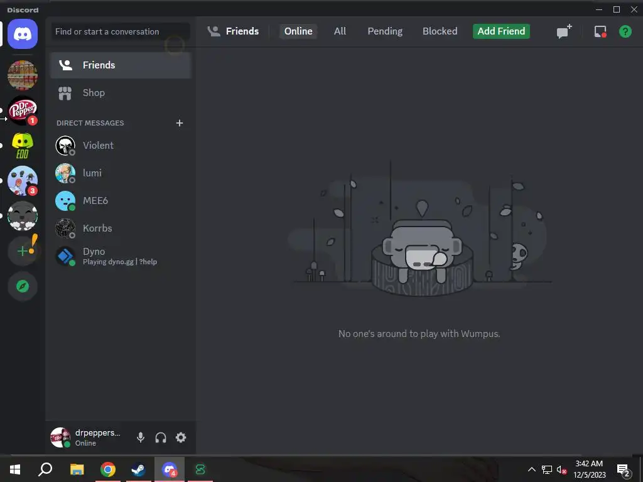The height and width of the screenshot is (482, 643).
Task: Switch to the Online friends tab
Action: [298, 31]
